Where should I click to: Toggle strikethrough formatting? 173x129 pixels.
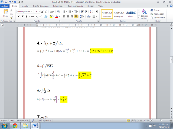[32, 16]
